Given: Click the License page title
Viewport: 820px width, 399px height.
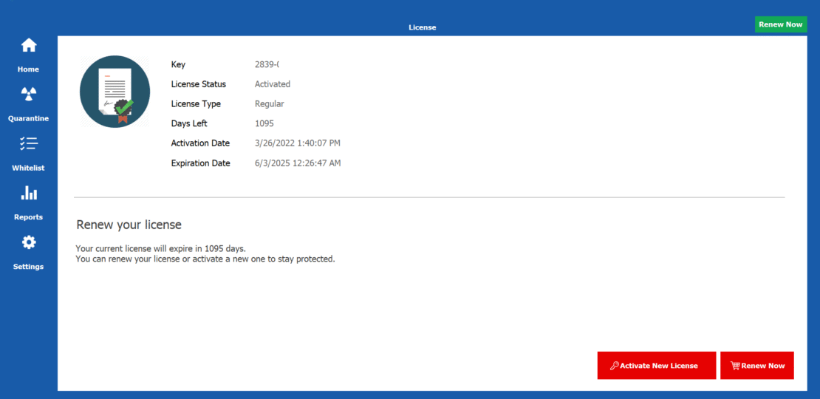Looking at the screenshot, I should point(423,27).
